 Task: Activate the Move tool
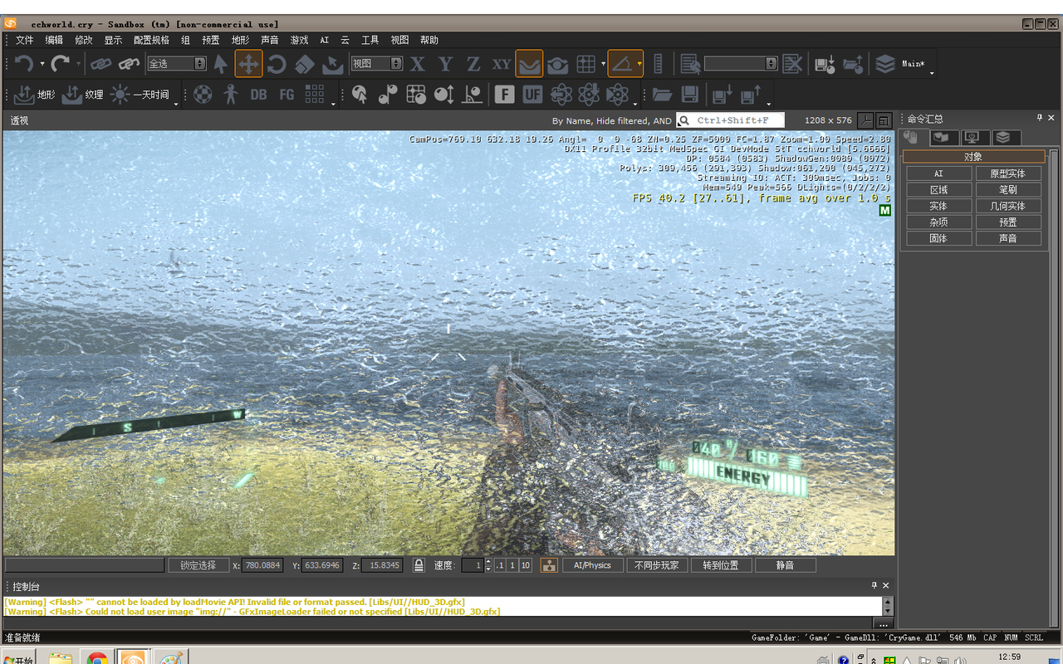tap(248, 63)
